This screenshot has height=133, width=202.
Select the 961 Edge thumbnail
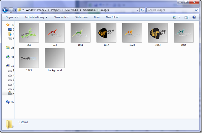pyautogui.click(x=29, y=33)
